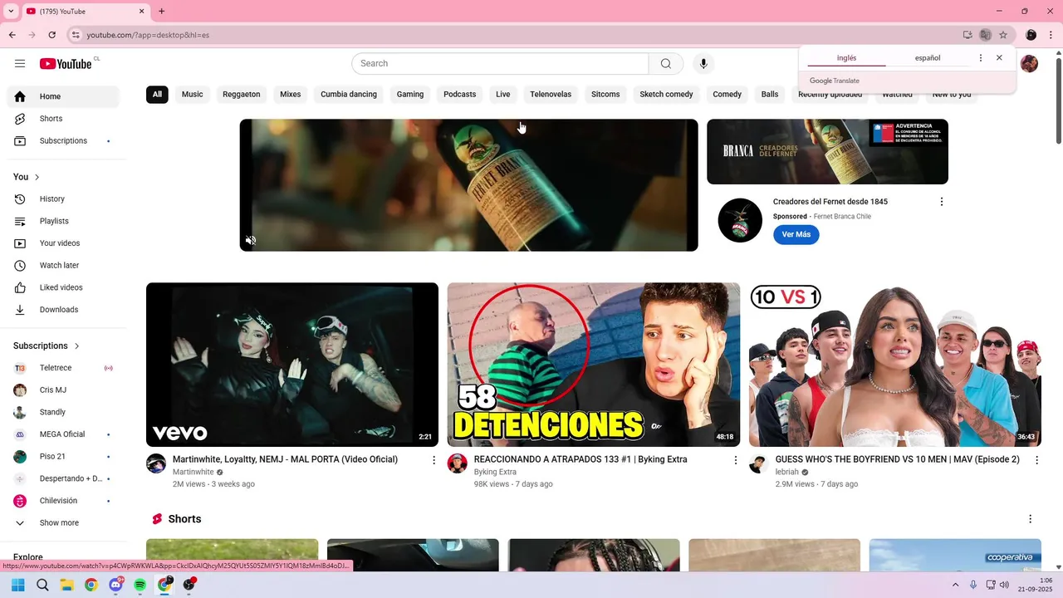Select the Reggaeton filter chip

242,95
